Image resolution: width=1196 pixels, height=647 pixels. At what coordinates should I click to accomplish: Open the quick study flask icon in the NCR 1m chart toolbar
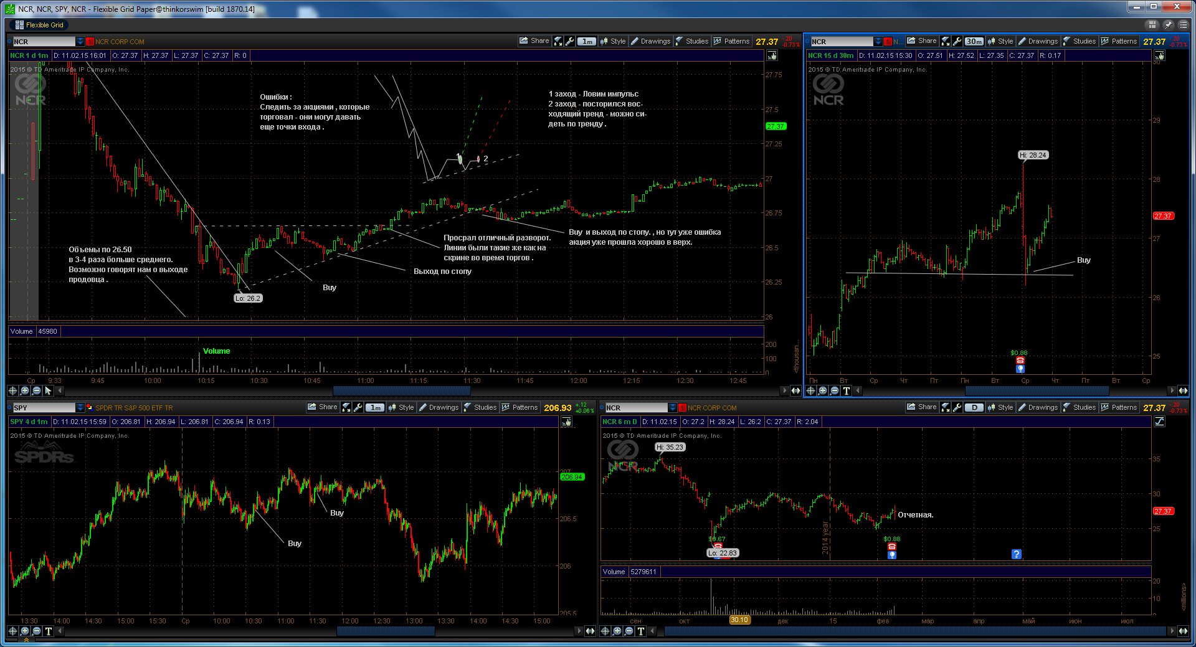point(558,41)
